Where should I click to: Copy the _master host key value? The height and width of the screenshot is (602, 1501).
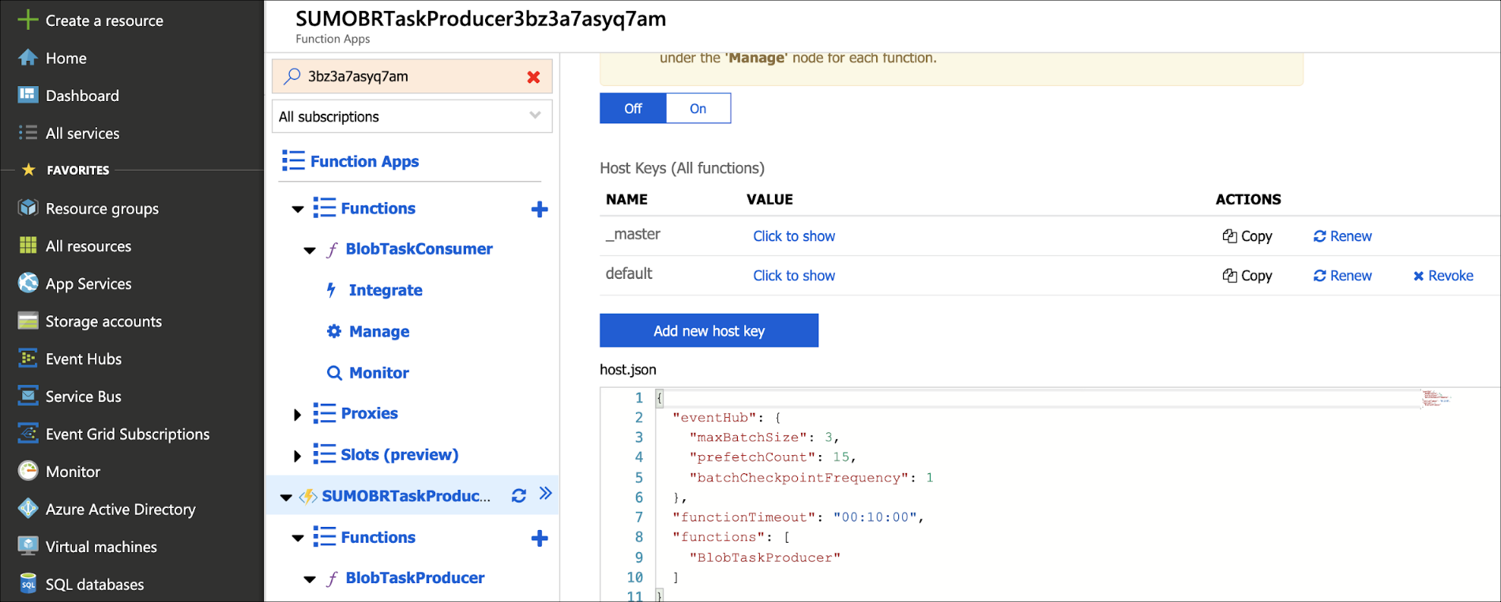point(1247,236)
